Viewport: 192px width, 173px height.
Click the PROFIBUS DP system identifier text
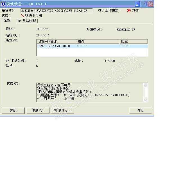(126, 30)
